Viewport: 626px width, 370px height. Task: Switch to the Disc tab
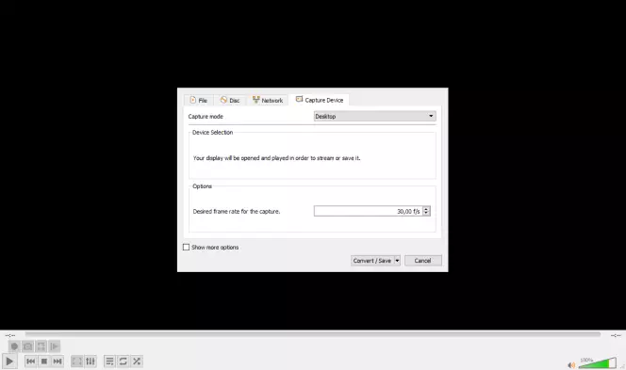tap(230, 100)
